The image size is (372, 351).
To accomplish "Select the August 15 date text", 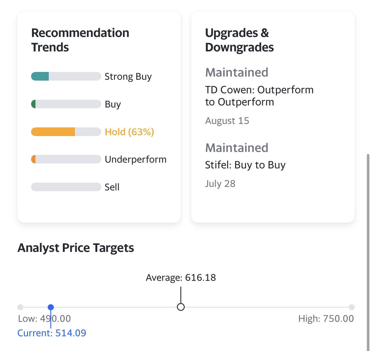I will click(x=228, y=120).
